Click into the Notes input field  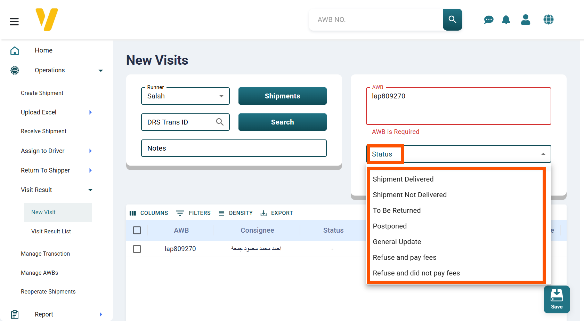click(234, 148)
